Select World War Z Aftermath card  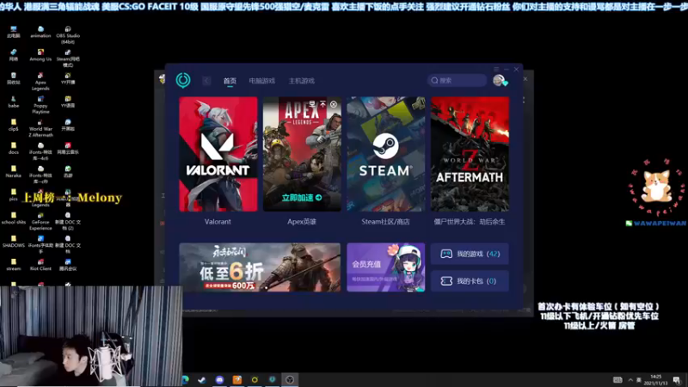(470, 154)
